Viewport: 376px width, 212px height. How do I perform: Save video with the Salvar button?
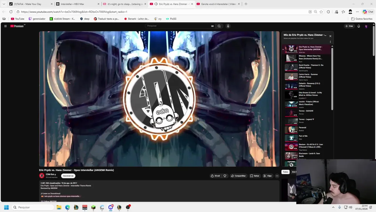point(255,176)
